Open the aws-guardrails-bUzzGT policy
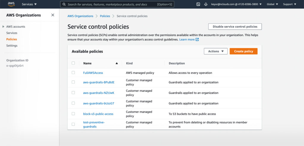Screen dimensions: 304x146 (99, 103)
